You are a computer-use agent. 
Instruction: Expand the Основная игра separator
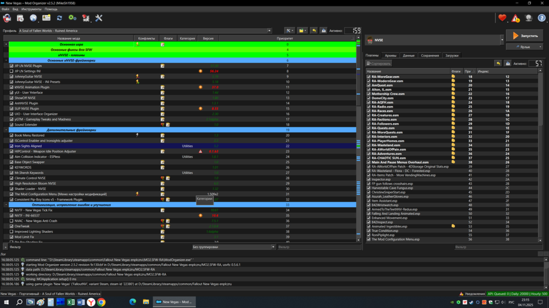click(6, 44)
